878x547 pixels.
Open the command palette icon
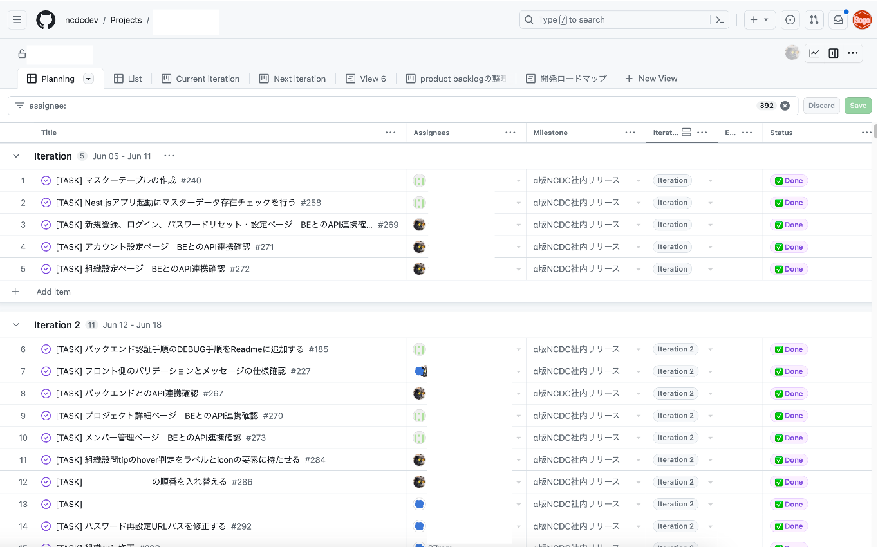click(719, 19)
